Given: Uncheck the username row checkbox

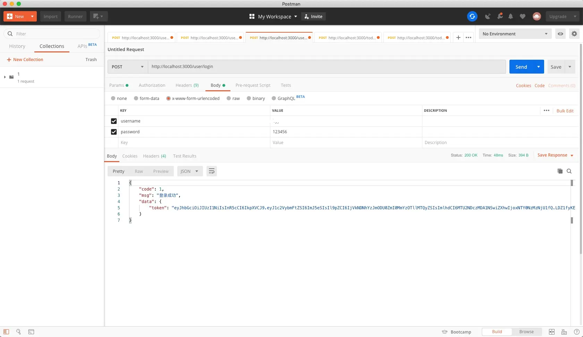Looking at the screenshot, I should tap(114, 121).
